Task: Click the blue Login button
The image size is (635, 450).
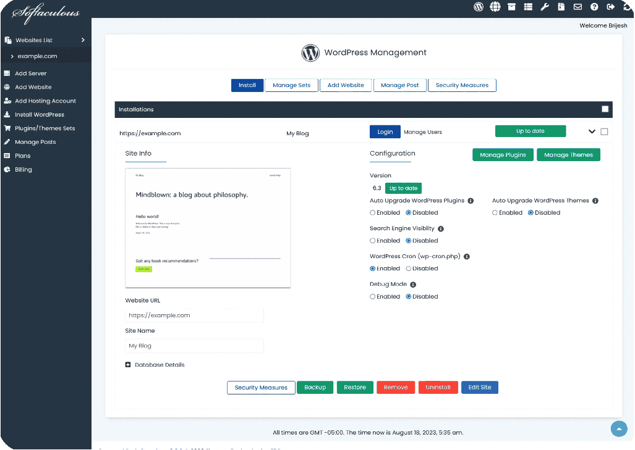Action: point(385,132)
